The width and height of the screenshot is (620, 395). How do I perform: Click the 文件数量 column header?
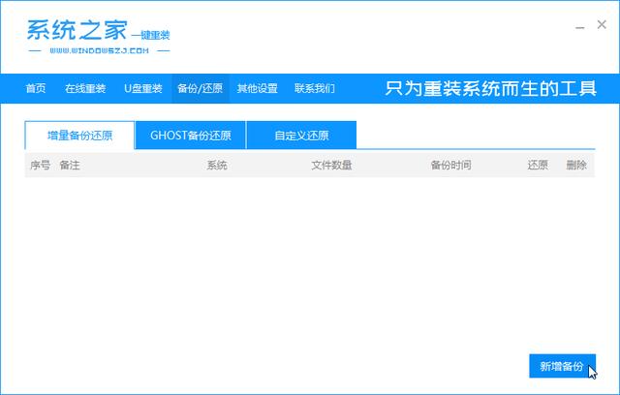[x=331, y=166]
